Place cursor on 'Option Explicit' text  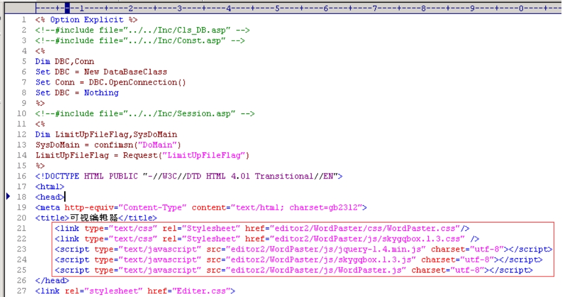click(86, 20)
